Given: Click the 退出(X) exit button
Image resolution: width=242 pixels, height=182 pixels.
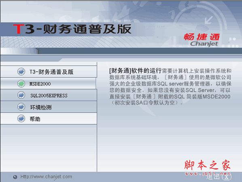Looking at the screenshot, I should 219,177.
